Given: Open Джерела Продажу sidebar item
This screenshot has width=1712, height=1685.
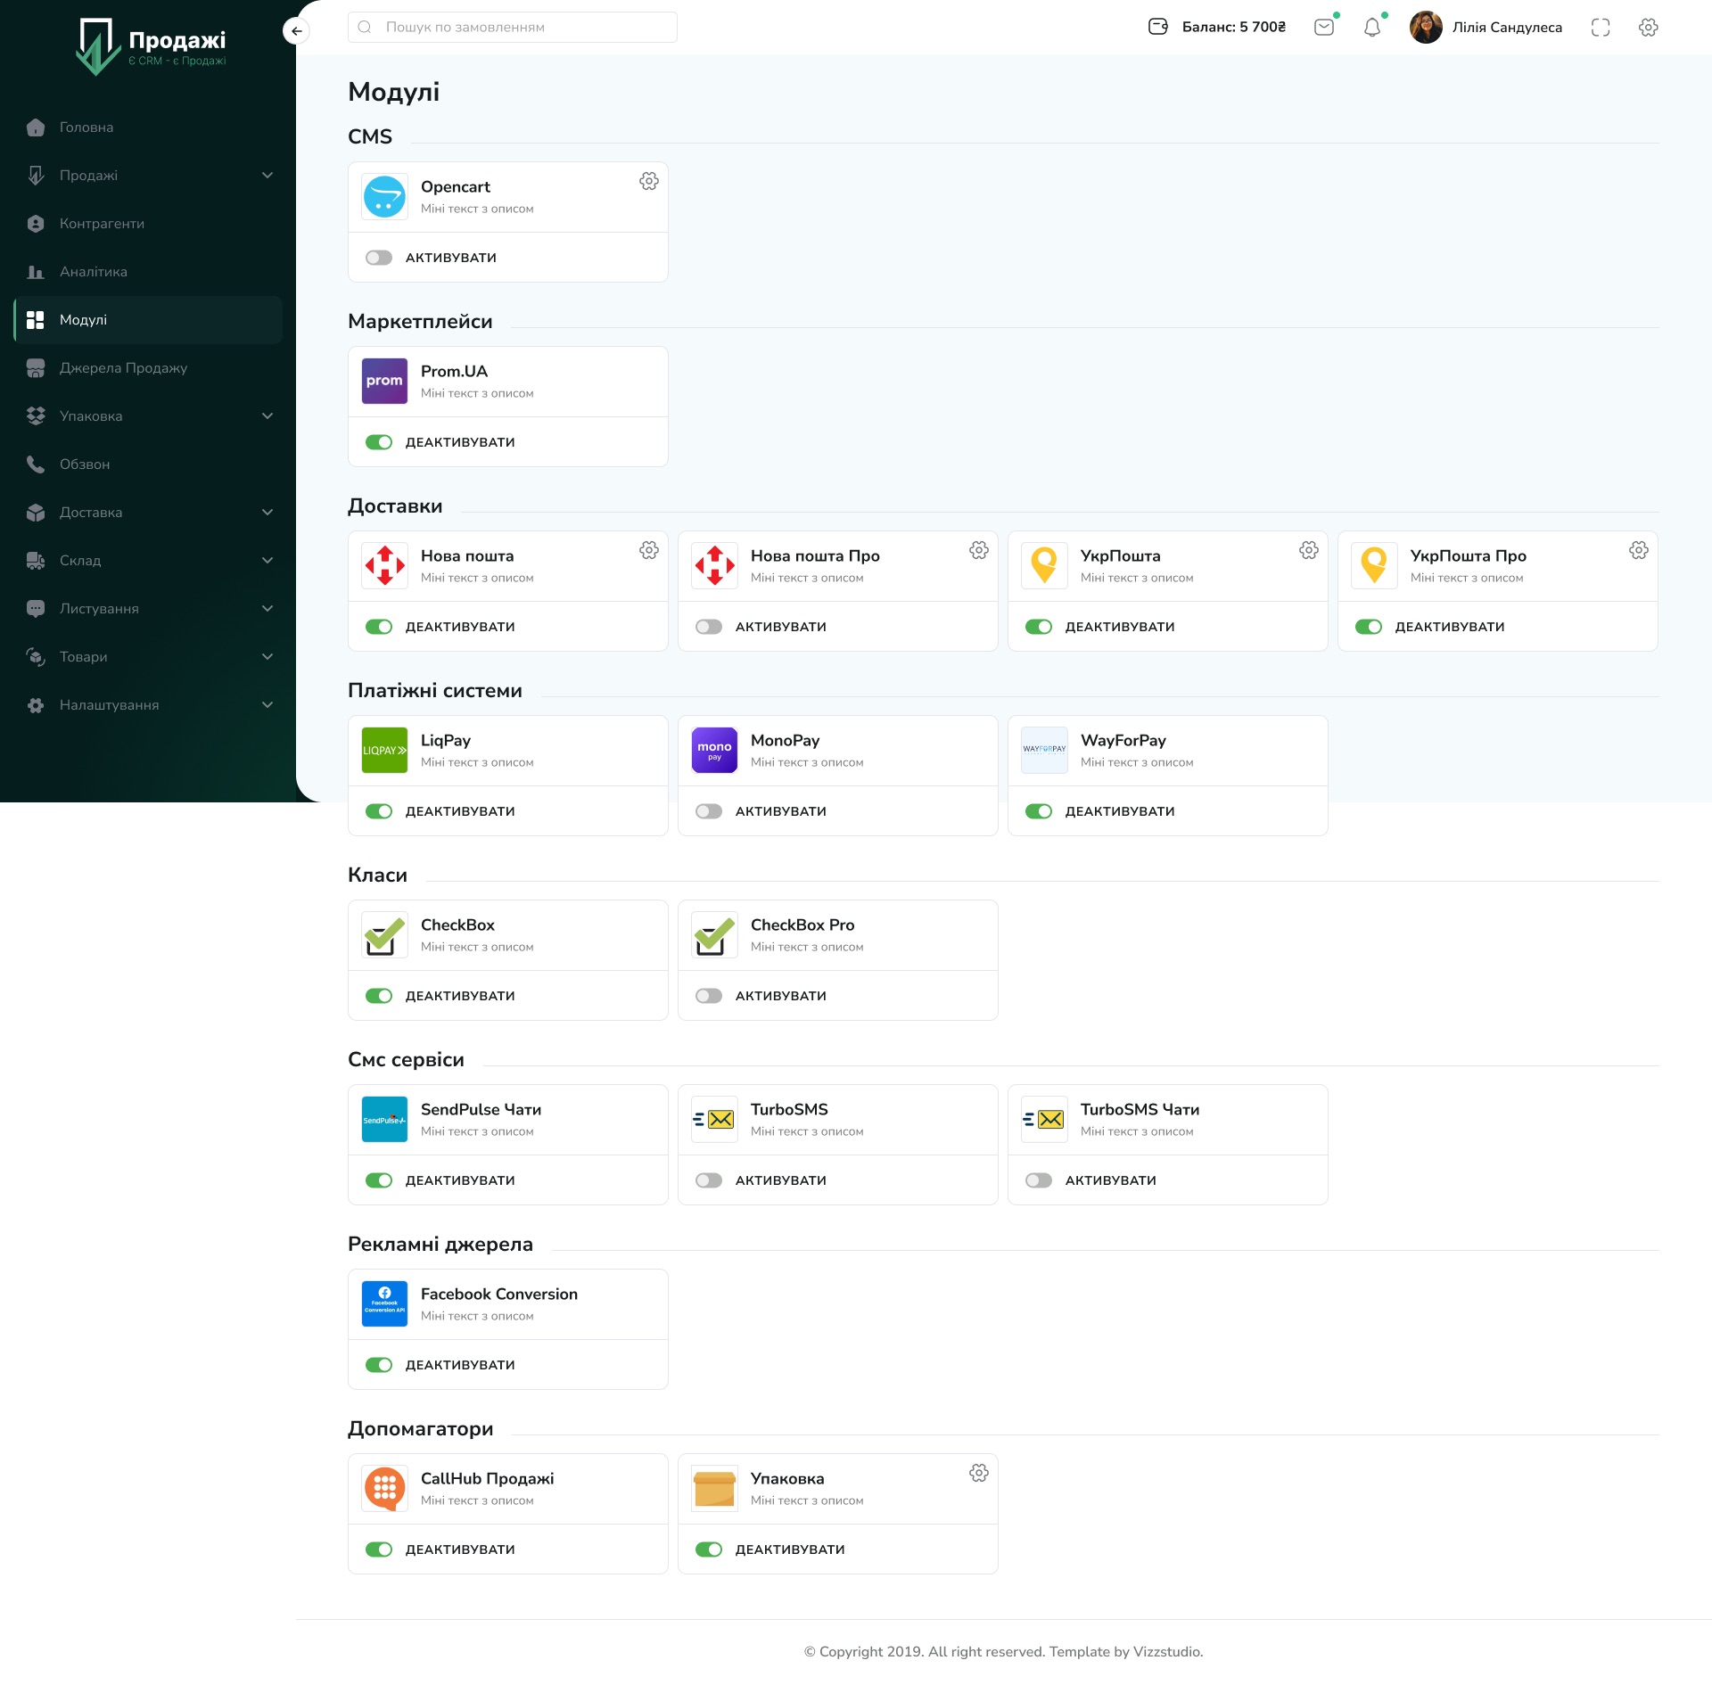Looking at the screenshot, I should point(148,368).
